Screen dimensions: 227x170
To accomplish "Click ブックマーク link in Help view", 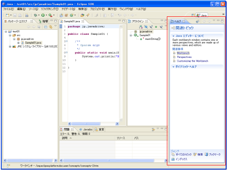I will (214, 154).
